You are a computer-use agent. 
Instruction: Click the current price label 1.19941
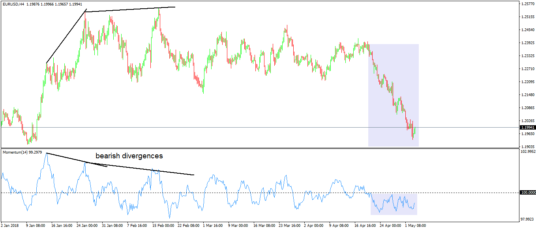pos(527,128)
